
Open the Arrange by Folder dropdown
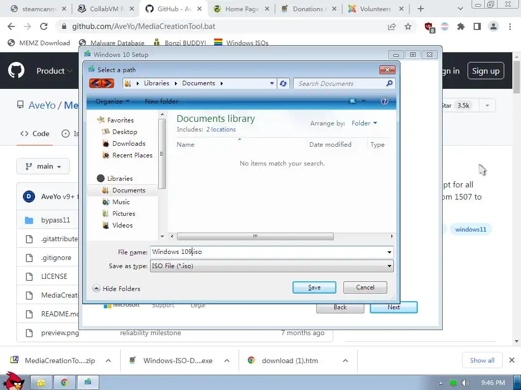(x=364, y=123)
